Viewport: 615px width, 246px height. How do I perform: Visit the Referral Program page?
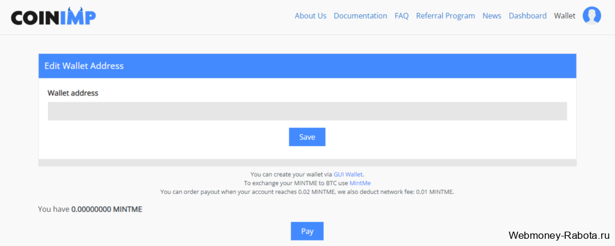[x=446, y=16]
